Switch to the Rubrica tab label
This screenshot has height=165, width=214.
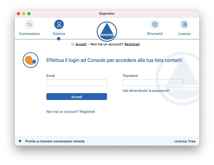click(59, 34)
